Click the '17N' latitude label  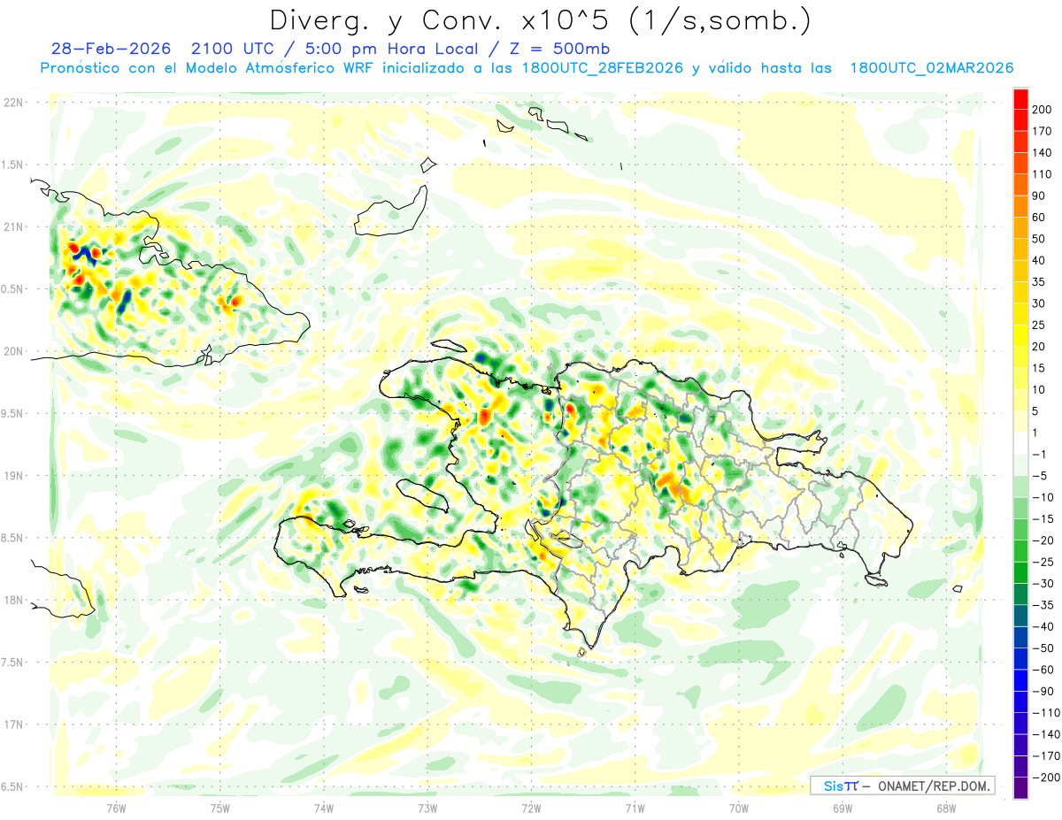tap(12, 724)
